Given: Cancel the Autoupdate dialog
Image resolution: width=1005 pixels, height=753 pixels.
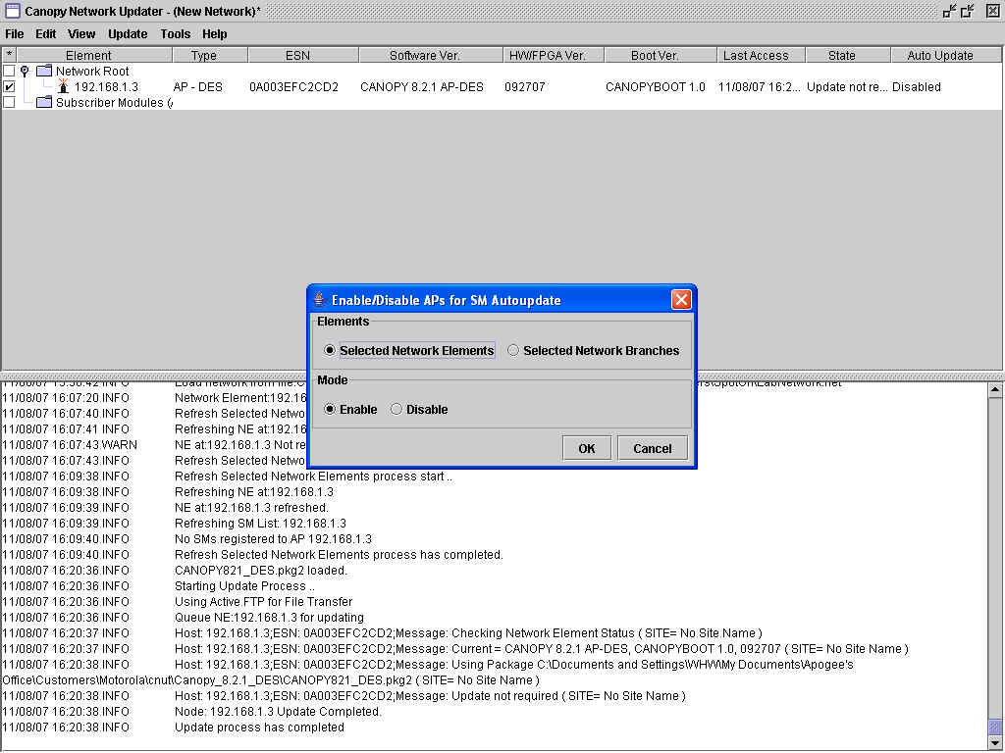Looking at the screenshot, I should 652,448.
